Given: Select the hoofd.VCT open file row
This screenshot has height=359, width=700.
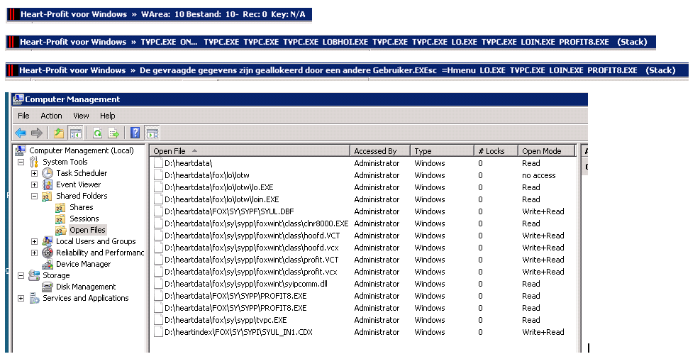Looking at the screenshot, I should click(362, 236).
